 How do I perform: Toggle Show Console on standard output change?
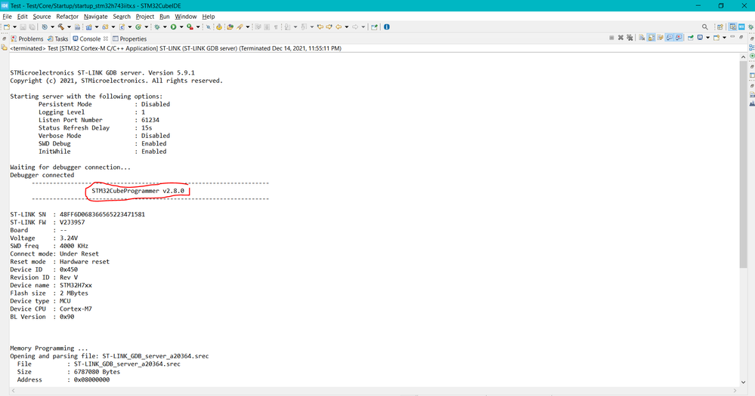[670, 38]
